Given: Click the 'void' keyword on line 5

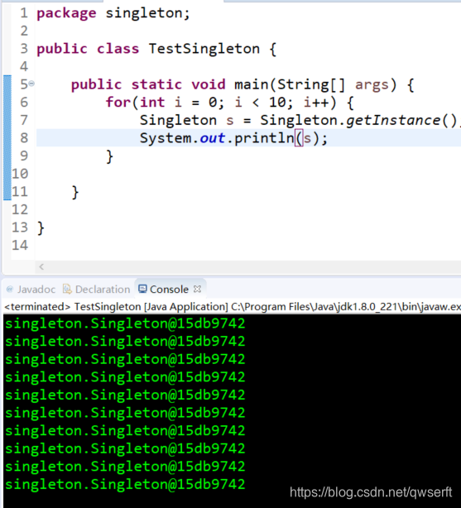Looking at the screenshot, I should 208,84.
